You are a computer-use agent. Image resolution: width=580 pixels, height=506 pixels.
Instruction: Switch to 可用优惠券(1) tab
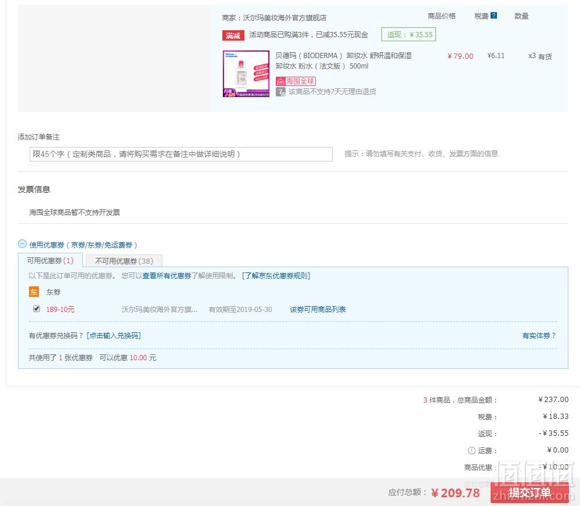point(51,261)
